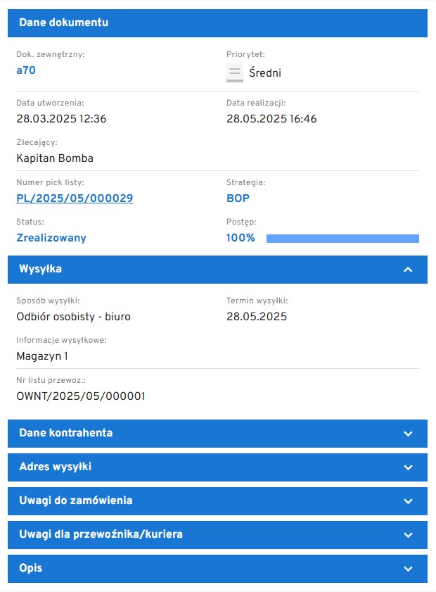This screenshot has height=592, width=436.
Task: Click the waybill number OWNT/2025/05/000001
Action: [x=81, y=396]
